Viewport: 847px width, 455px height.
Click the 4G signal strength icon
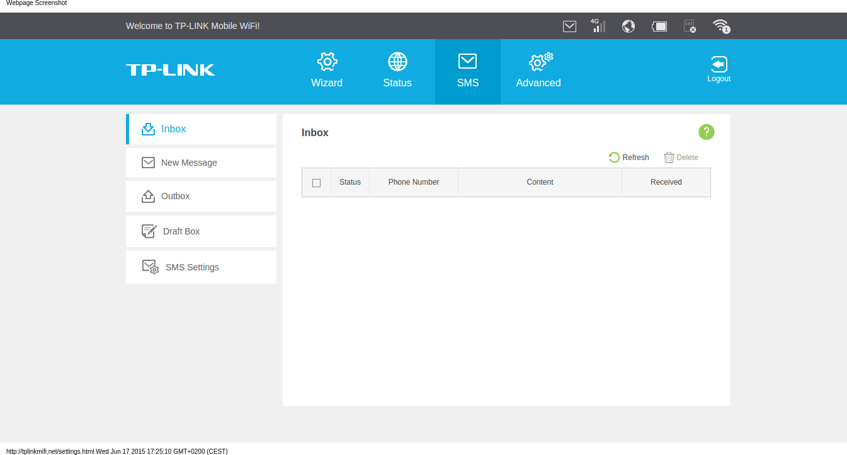(598, 26)
